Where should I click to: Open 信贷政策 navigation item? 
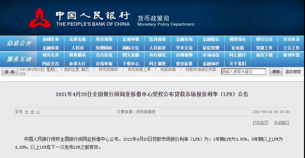158,39
